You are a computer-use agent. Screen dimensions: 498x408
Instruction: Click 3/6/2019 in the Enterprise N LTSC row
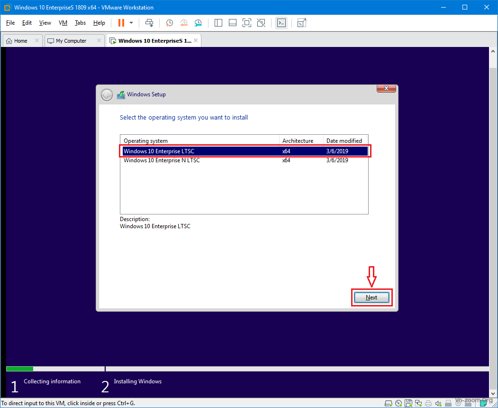click(x=337, y=160)
